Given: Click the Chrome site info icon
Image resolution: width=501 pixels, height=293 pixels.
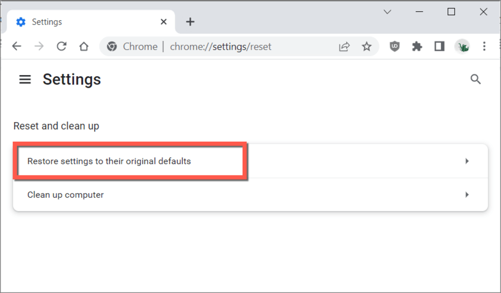Looking at the screenshot, I should (x=112, y=46).
